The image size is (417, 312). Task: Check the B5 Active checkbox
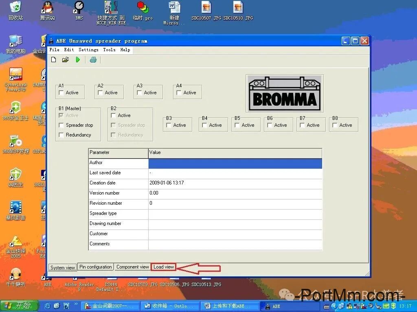pos(237,125)
